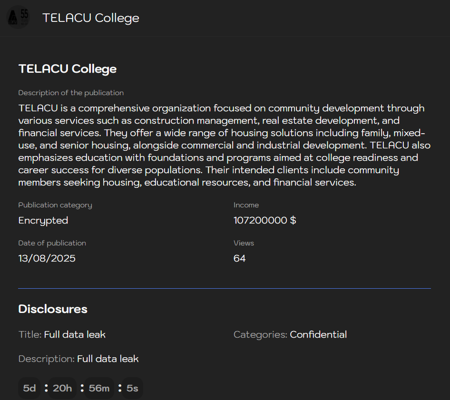Click the Description of the publication label

tap(71, 93)
